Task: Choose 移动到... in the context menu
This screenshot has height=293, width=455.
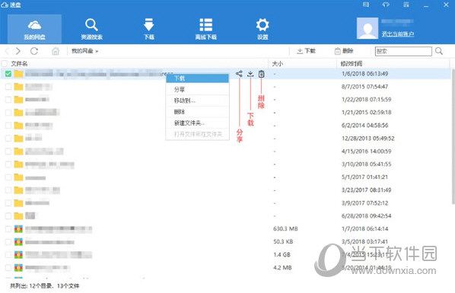Action: tap(197, 100)
